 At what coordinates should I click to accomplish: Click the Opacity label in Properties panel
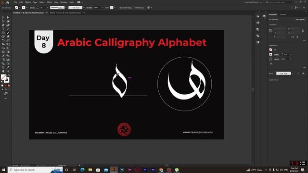pyautogui.click(x=277, y=59)
